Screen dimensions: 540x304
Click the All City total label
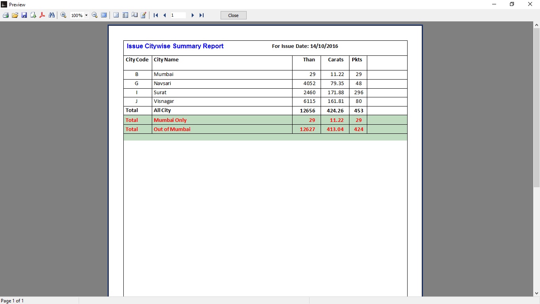(162, 110)
